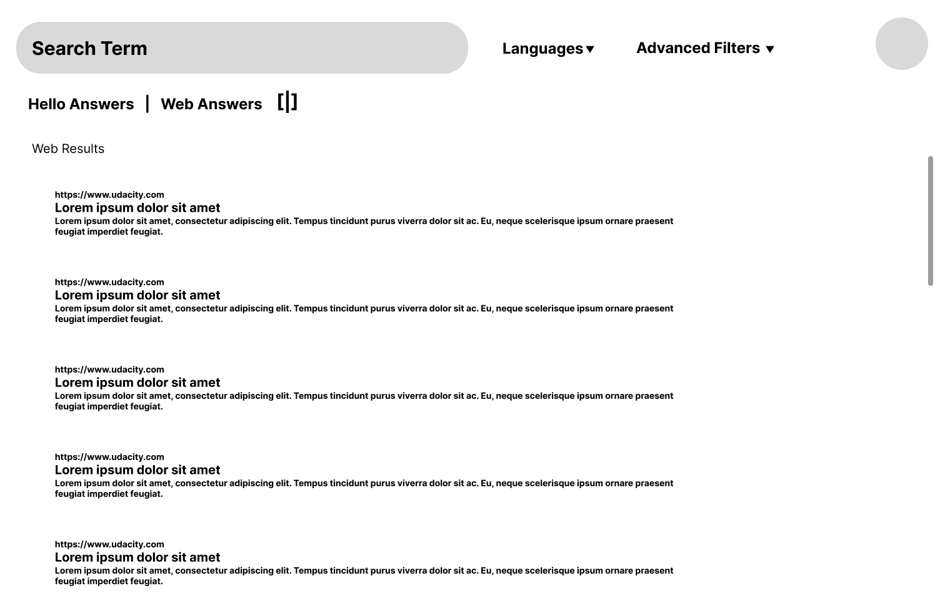Image resolution: width=945 pixels, height=613 pixels.
Task: Click the vertical scrollbar thumb
Action: (930, 221)
